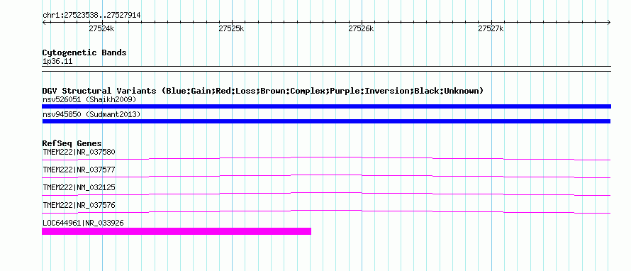Click the intron line of TMEM222|NM_032125
Viewport: 631px width, 271px height.
pos(326,192)
